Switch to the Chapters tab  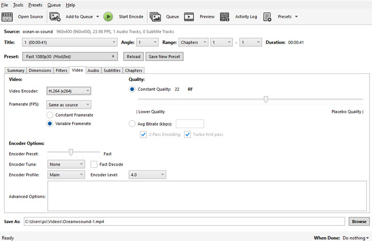click(x=133, y=70)
